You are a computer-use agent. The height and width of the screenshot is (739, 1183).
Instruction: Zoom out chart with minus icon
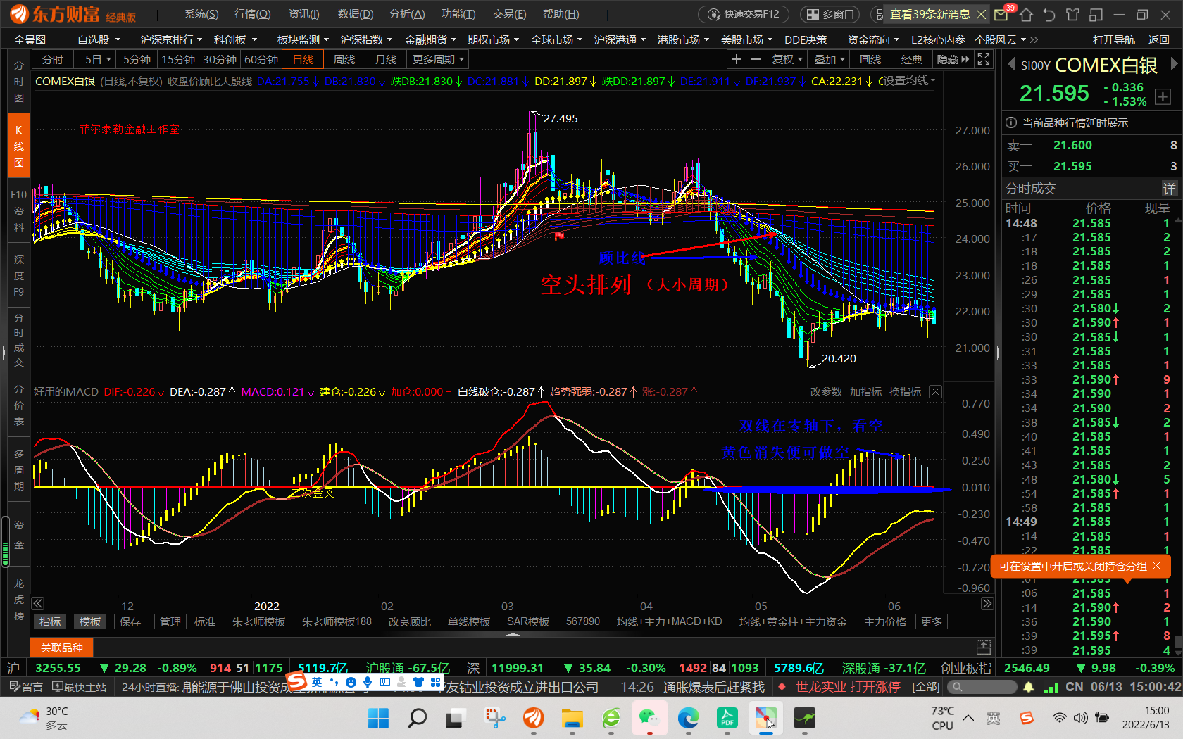755,60
